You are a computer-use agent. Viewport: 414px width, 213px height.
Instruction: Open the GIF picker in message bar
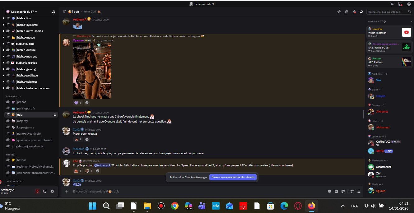pyautogui.click(x=336, y=191)
